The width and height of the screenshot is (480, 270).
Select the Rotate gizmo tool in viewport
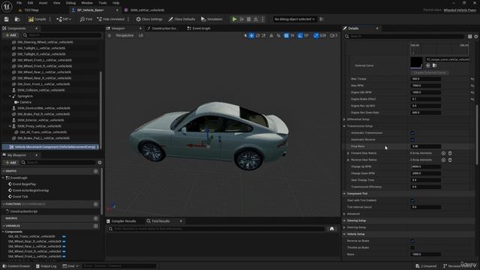click(x=258, y=35)
